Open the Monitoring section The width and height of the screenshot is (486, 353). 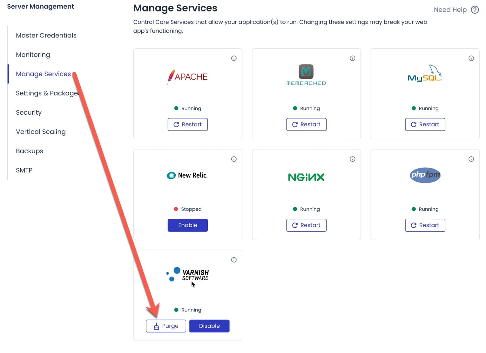click(x=33, y=55)
